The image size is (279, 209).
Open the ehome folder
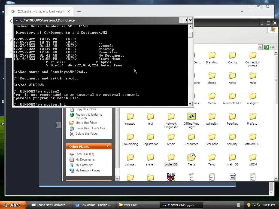pos(212,78)
